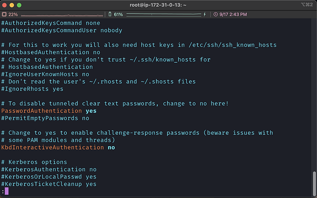Click the bold yes after PasswordAuthentication
The width and height of the screenshot is (317, 198).
(x=91, y=111)
